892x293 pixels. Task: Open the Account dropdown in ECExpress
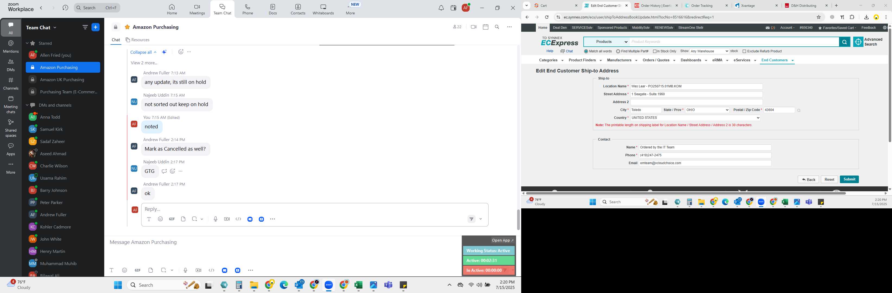pos(787,28)
